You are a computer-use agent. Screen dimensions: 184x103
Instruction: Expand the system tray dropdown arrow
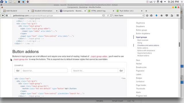pos(165,2)
